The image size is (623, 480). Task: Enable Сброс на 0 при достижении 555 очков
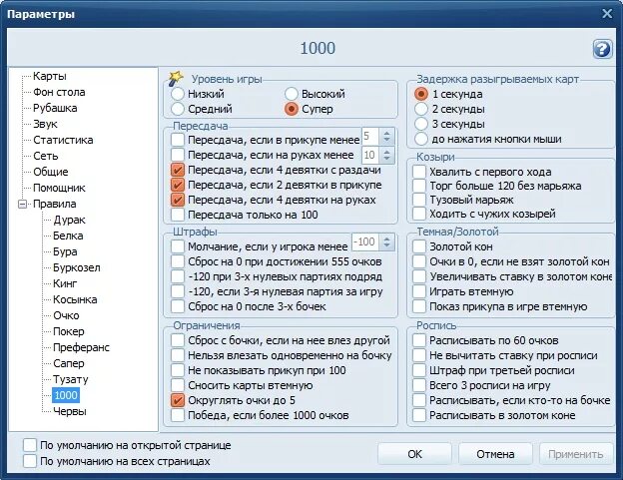178,261
